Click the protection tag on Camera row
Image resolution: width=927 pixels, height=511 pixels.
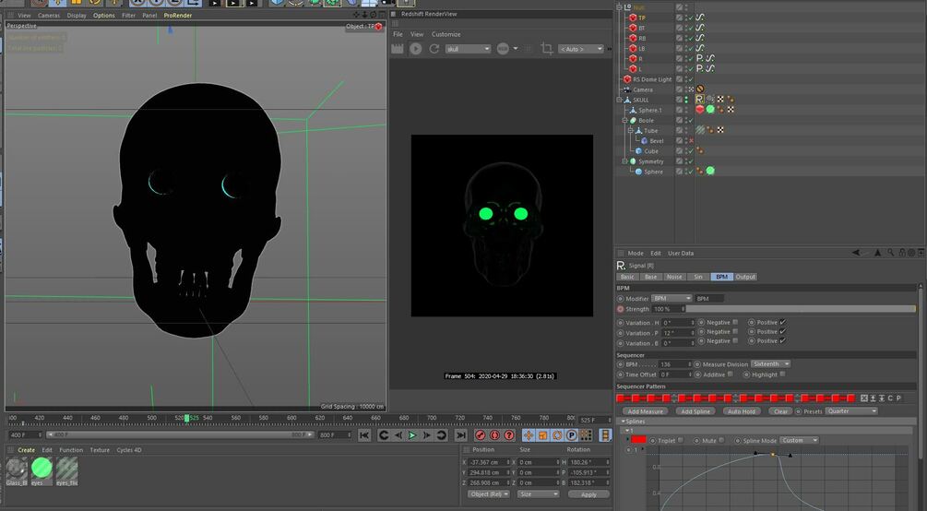click(700, 89)
